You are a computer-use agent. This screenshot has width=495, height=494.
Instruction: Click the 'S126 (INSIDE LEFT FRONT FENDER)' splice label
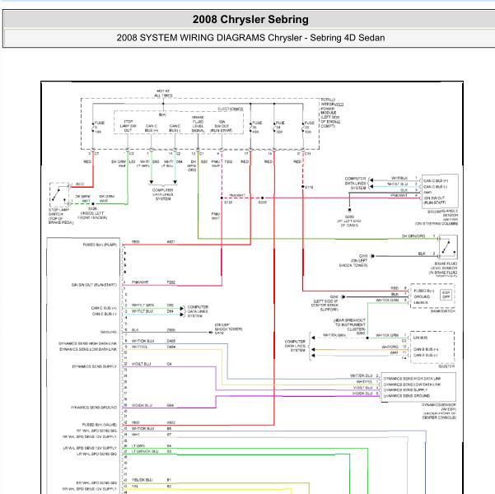pos(92,213)
